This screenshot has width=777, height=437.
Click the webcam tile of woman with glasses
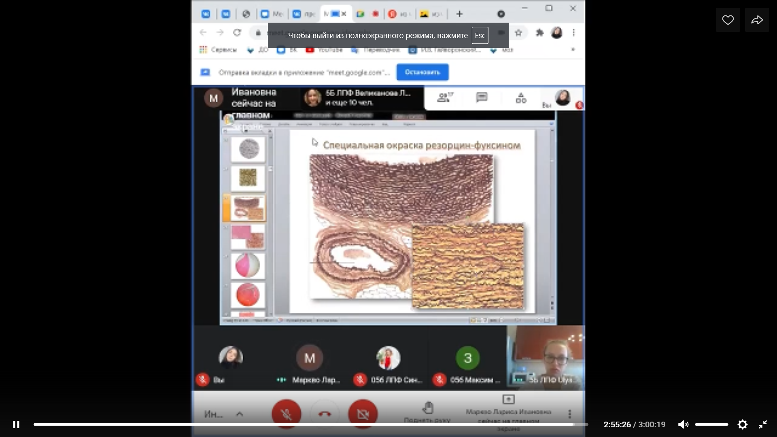pyautogui.click(x=546, y=357)
